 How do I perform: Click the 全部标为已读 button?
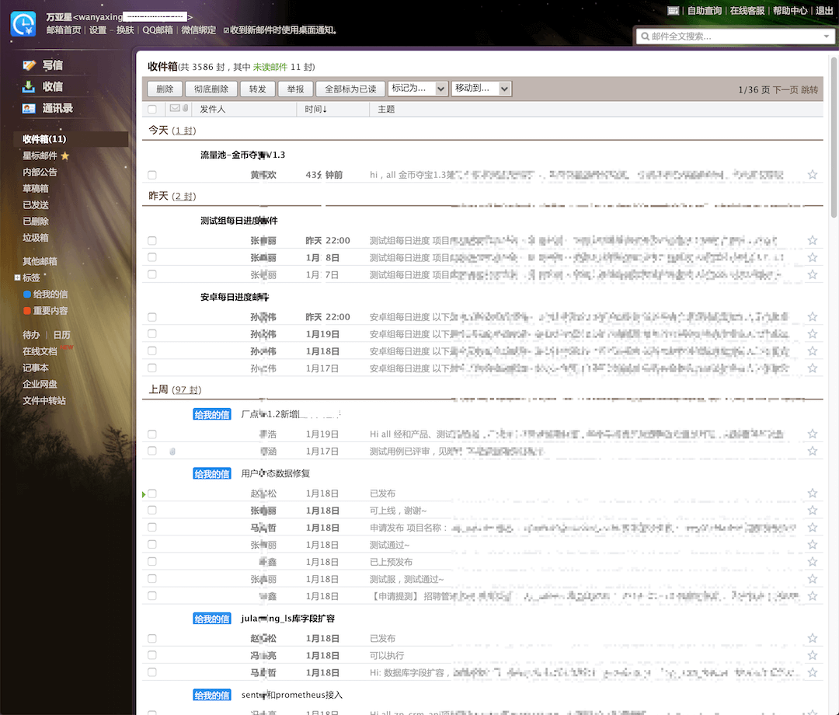click(x=350, y=89)
